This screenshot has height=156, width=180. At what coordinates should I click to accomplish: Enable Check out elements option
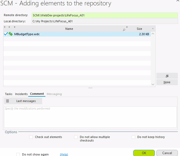31,137
